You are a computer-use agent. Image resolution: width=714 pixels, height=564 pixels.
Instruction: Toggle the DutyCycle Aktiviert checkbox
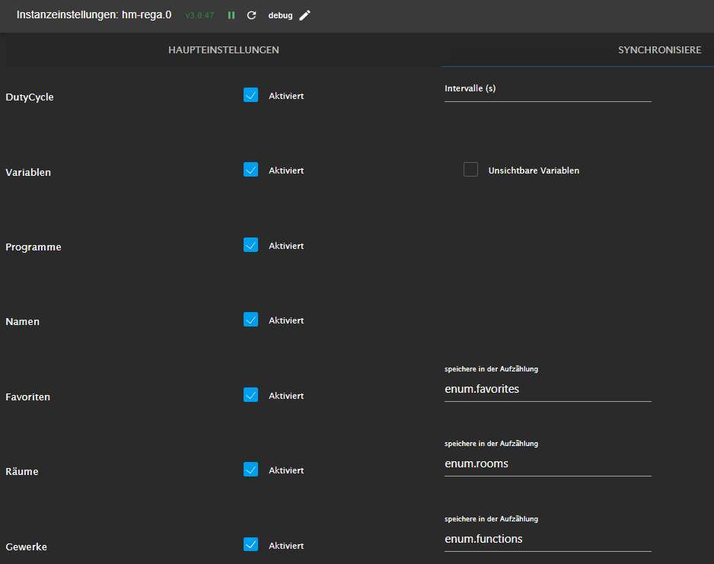(251, 94)
